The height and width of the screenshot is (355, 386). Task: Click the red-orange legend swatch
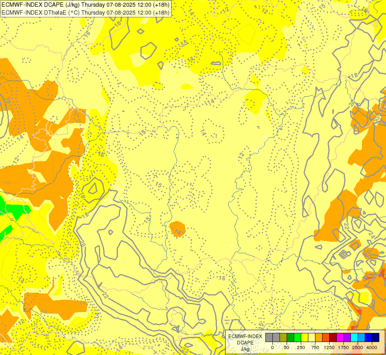[x=326, y=337]
